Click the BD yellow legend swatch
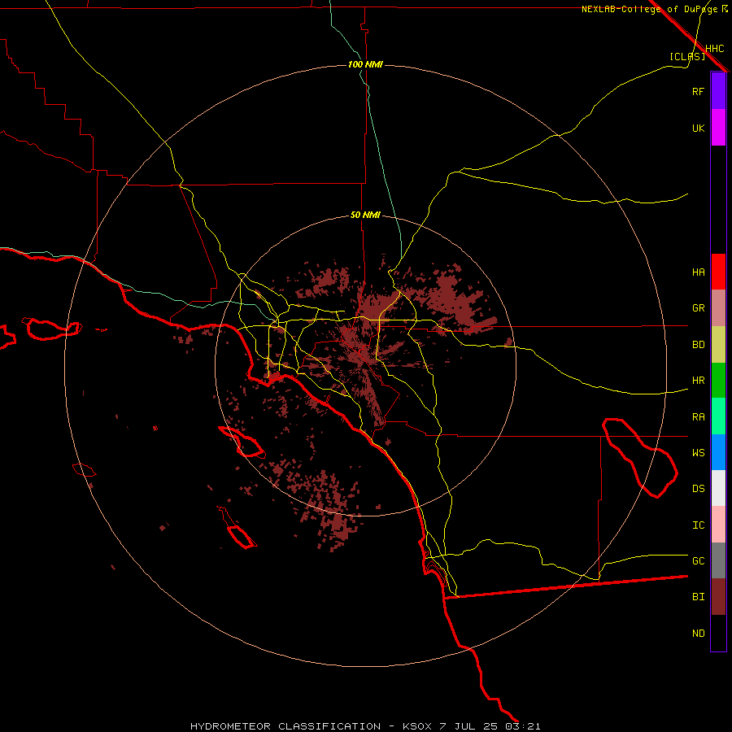The width and height of the screenshot is (732, 732). 718,344
